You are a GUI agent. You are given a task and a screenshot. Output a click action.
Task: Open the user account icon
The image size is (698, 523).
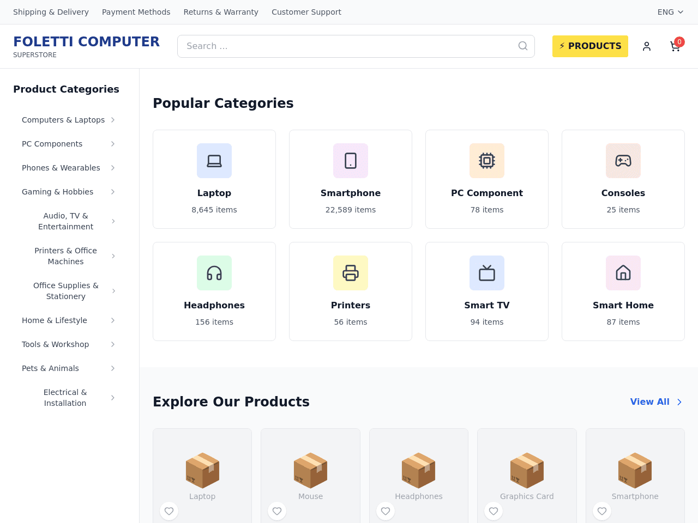click(x=647, y=46)
